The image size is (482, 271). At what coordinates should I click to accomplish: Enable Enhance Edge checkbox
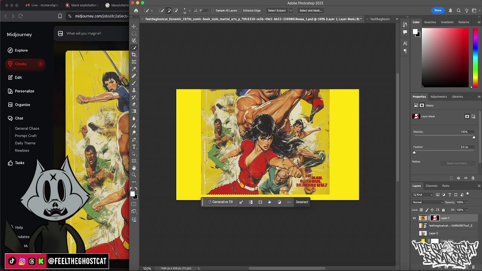pos(240,11)
